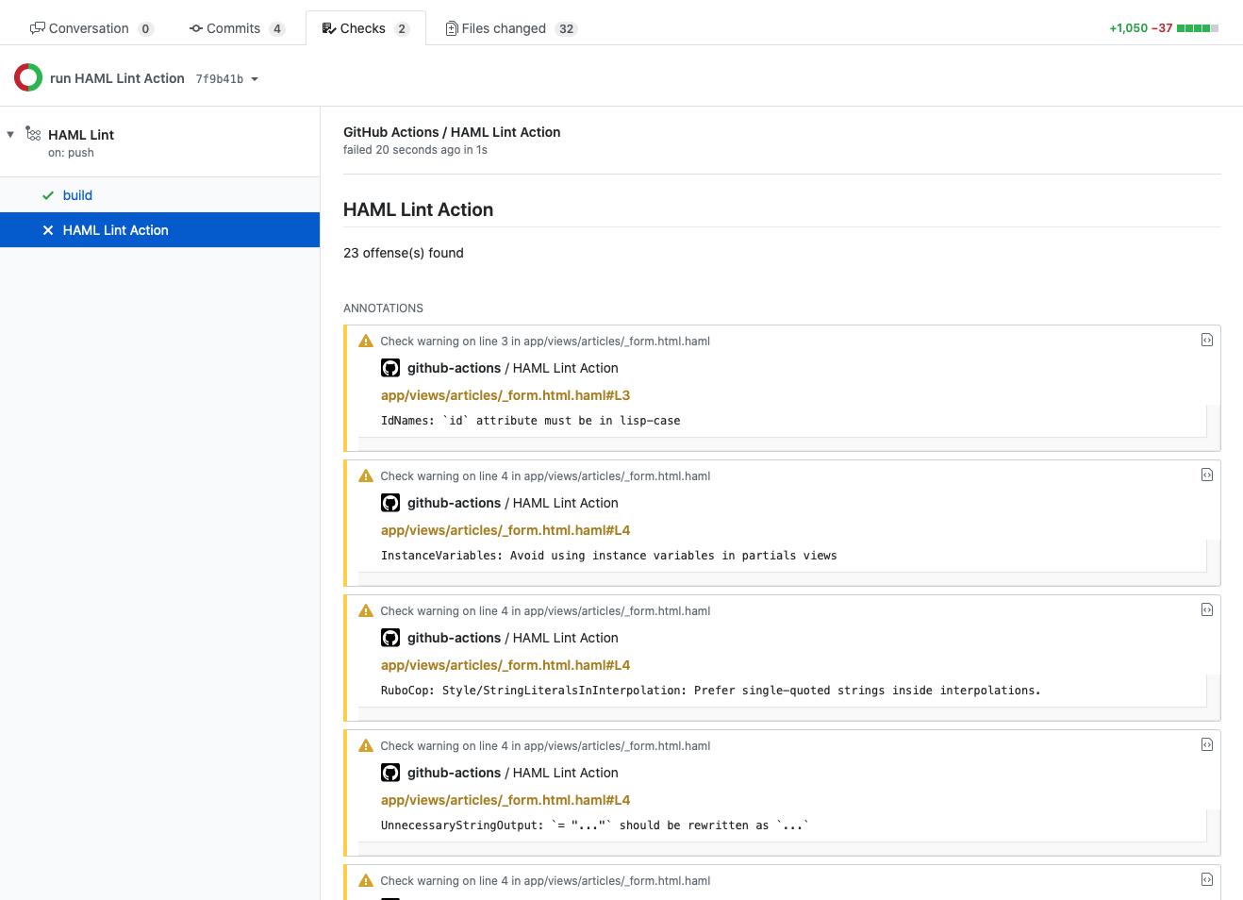The image size is (1243, 900).
Task: Open _form.html.haml#L4 link above the InstanceVariables message
Action: click(505, 530)
